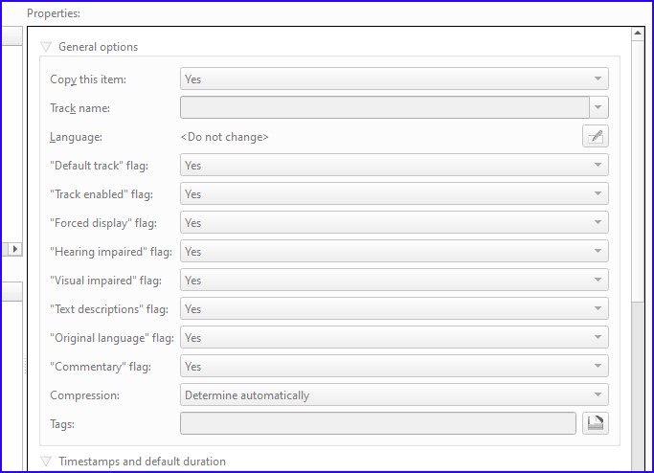This screenshot has height=473, width=654.
Task: Open the "Copy this item" dropdown
Action: (394, 79)
